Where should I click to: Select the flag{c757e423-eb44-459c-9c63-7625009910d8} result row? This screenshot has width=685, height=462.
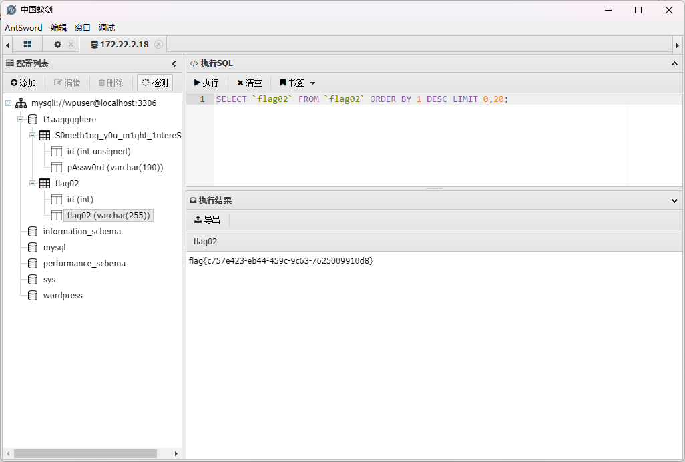click(281, 260)
